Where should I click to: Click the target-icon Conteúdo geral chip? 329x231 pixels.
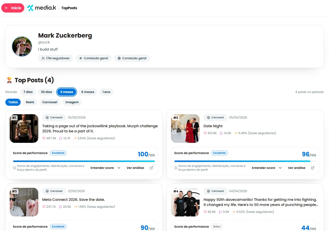coord(132,58)
